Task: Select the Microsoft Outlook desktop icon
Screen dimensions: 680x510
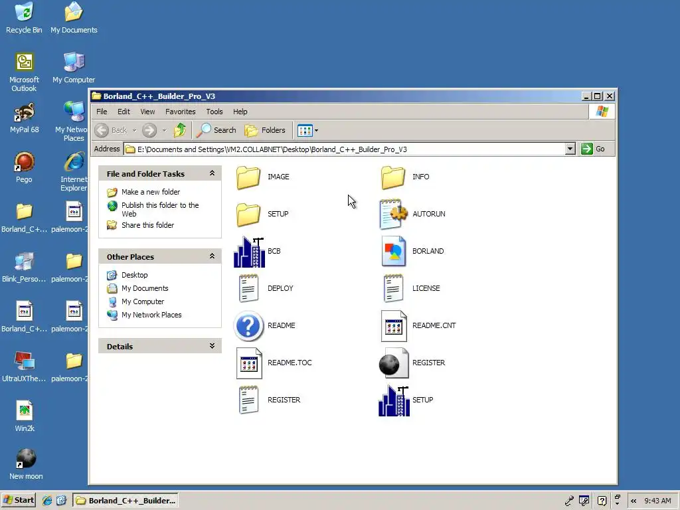Action: click(24, 72)
